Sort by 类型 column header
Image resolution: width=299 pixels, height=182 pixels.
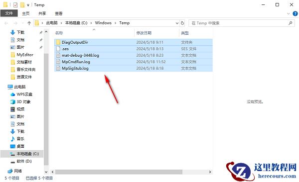click(184, 33)
